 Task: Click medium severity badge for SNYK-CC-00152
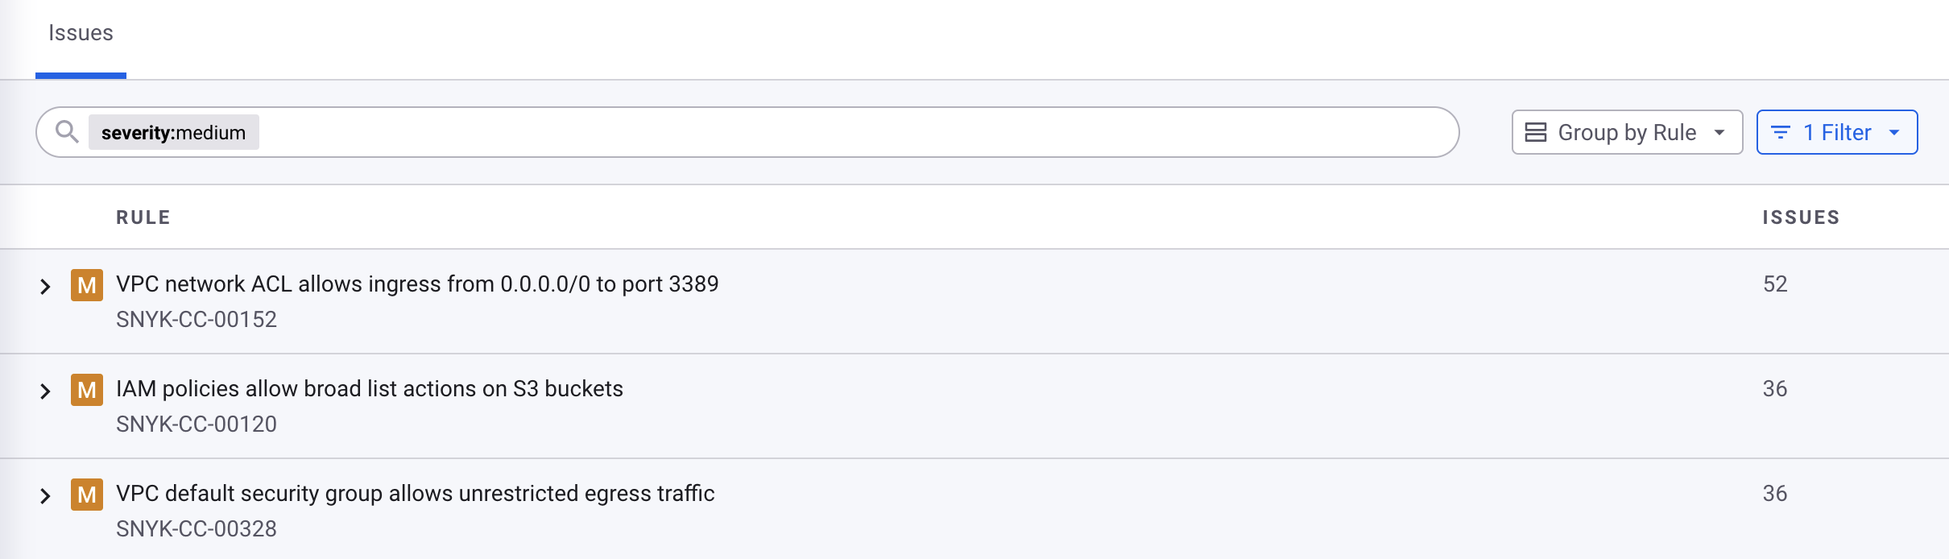point(87,285)
